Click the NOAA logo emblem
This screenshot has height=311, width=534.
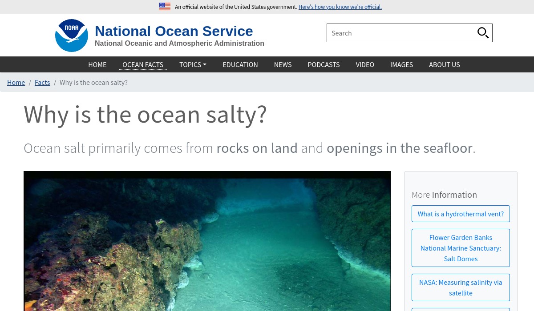72,36
